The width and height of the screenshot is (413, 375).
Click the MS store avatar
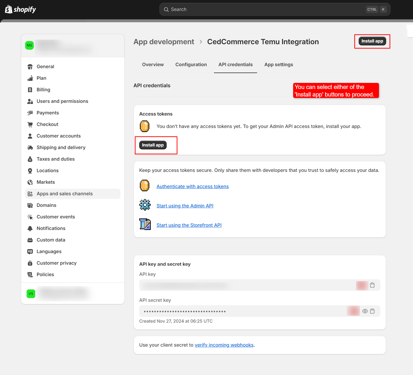(x=29, y=45)
